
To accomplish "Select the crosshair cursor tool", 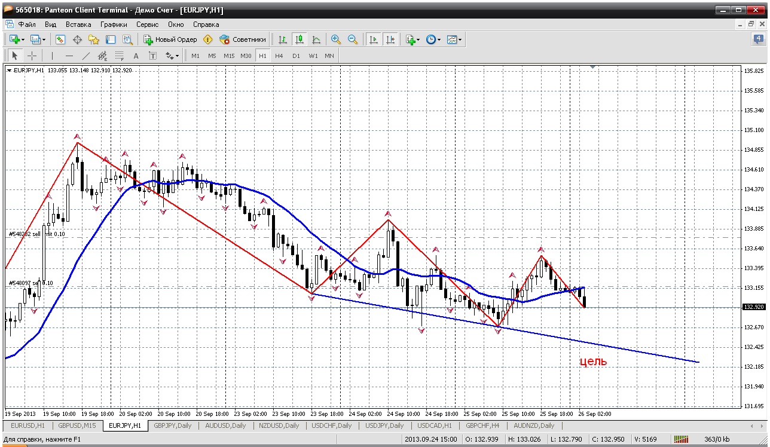I will pyautogui.click(x=32, y=56).
